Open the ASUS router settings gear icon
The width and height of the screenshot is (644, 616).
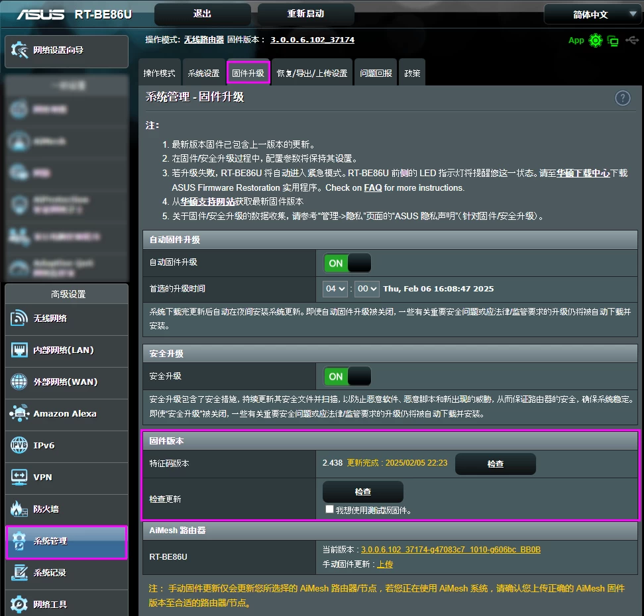[x=595, y=40]
